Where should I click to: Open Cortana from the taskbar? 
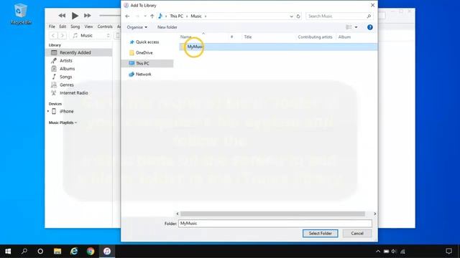click(40, 252)
